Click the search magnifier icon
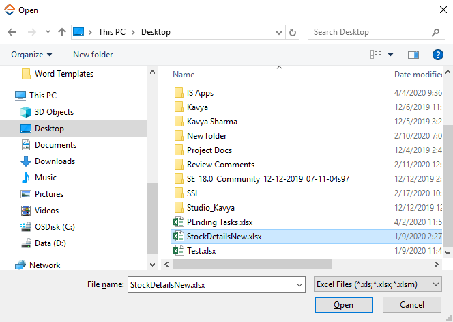 436,32
